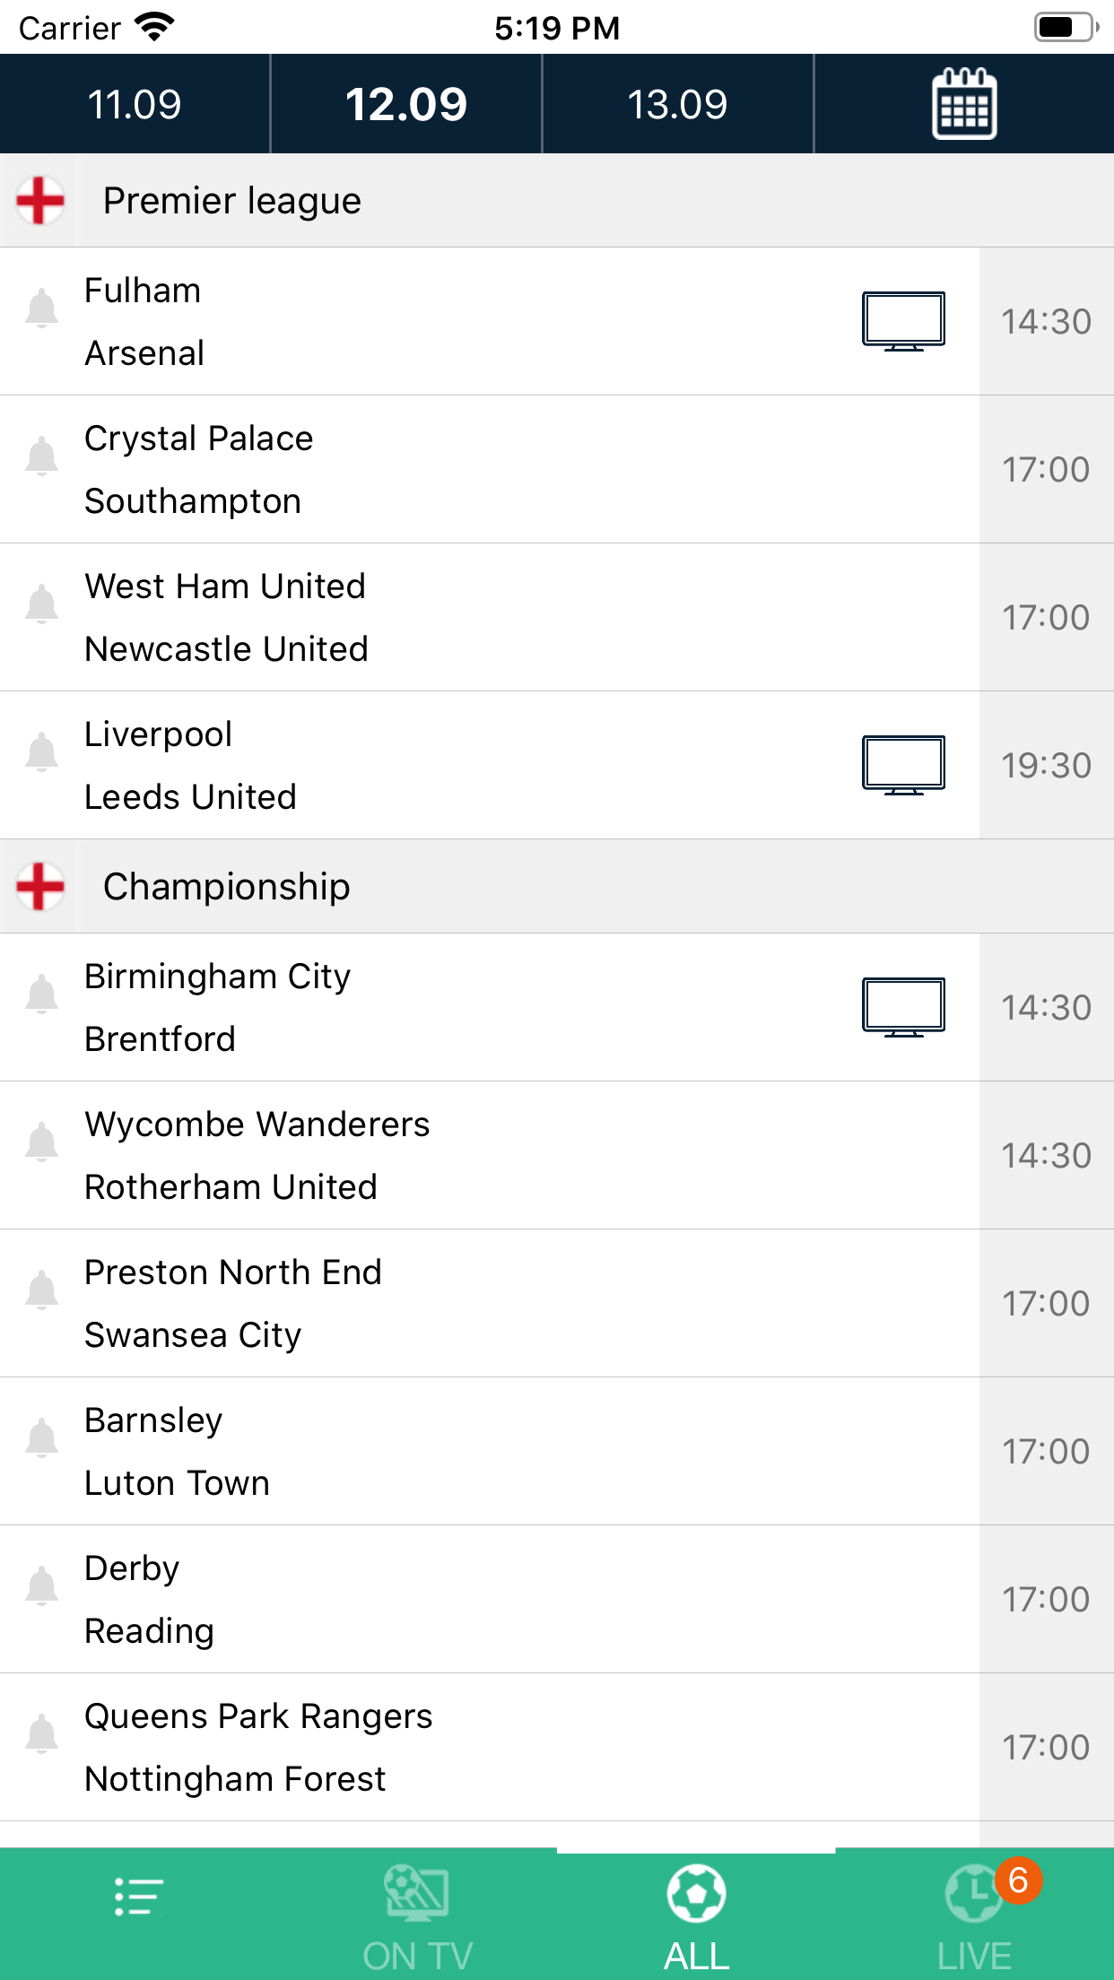
Task: Switch to the LIVE tab
Action: [975, 1915]
